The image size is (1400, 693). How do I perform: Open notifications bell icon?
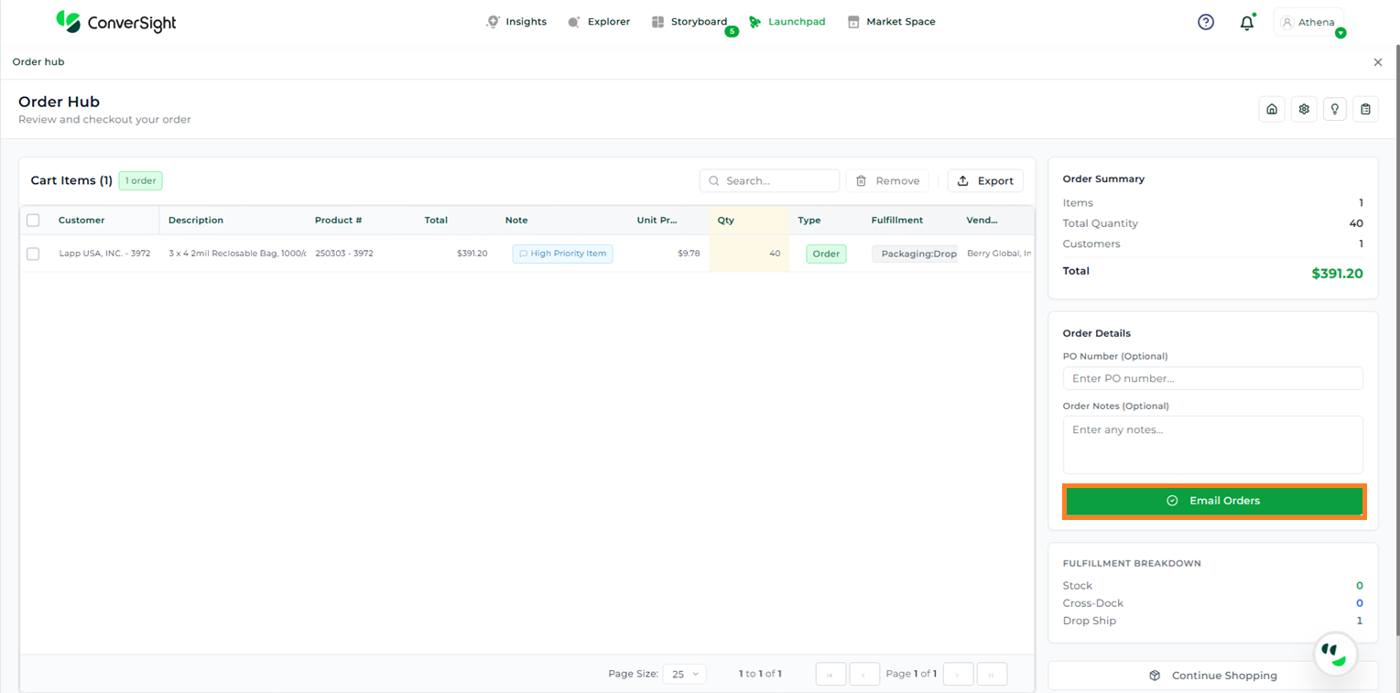click(x=1246, y=23)
